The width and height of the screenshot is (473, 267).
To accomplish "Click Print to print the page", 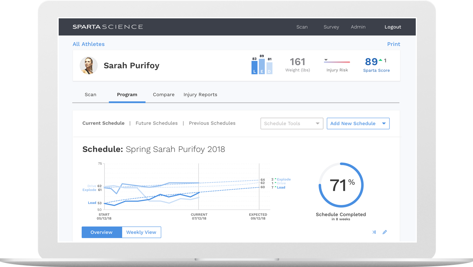I will [393, 44].
